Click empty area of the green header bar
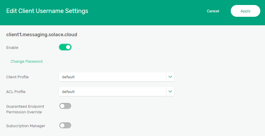265x136 pixels. pyautogui.click(x=148, y=12)
